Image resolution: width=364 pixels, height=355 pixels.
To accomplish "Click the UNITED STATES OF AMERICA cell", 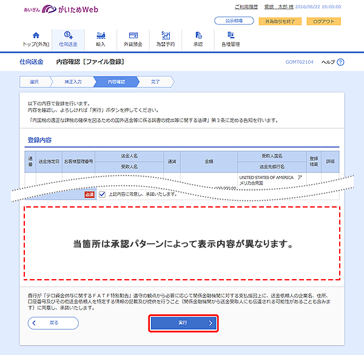I will click(x=271, y=180).
